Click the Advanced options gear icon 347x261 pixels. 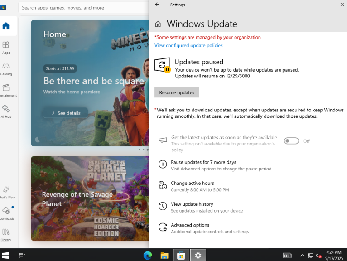coord(163,227)
